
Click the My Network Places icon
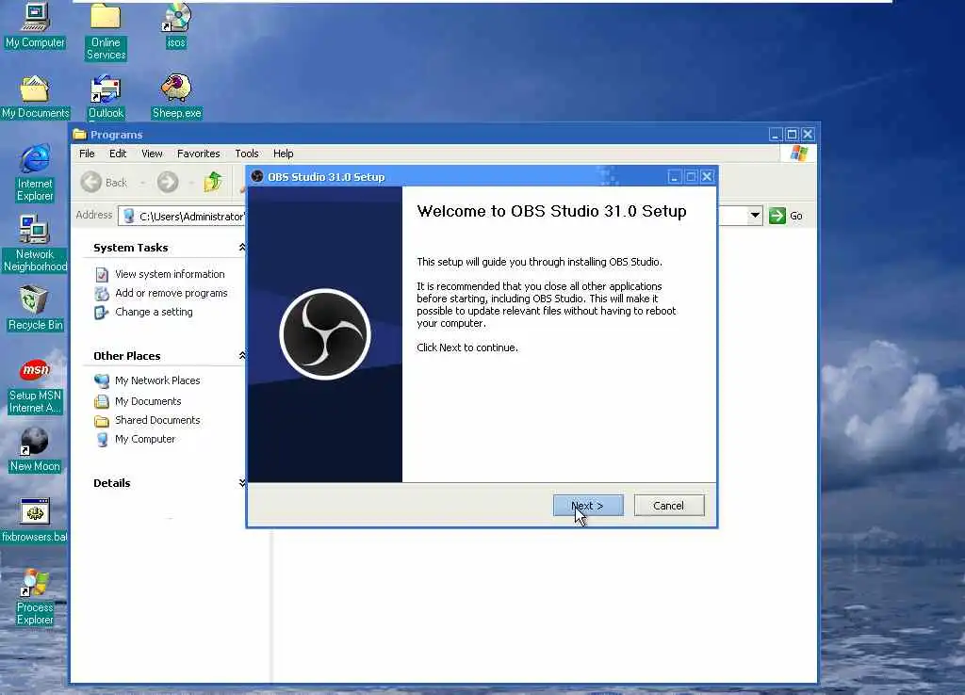(102, 380)
